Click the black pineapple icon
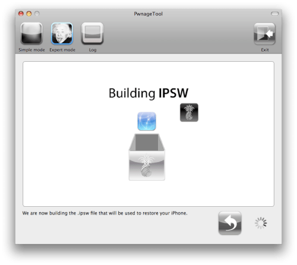 (x=189, y=112)
